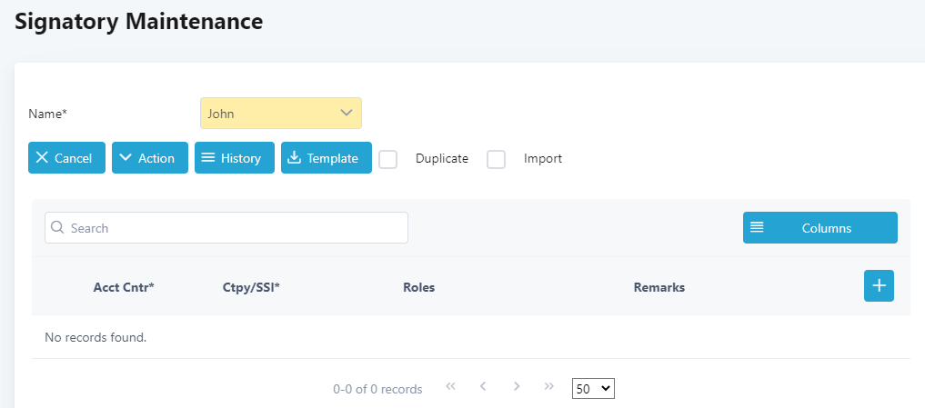Open the History list
This screenshot has width=925, height=408.
pos(234,157)
